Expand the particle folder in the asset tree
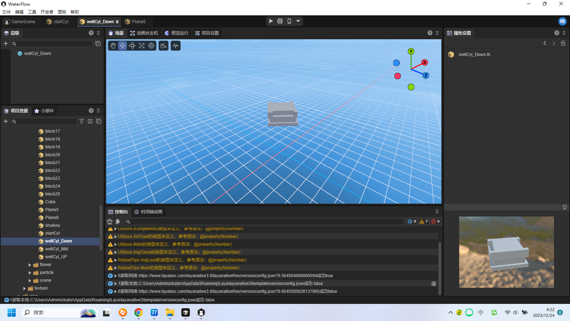Viewport: 570px width, 321px height. (30, 273)
